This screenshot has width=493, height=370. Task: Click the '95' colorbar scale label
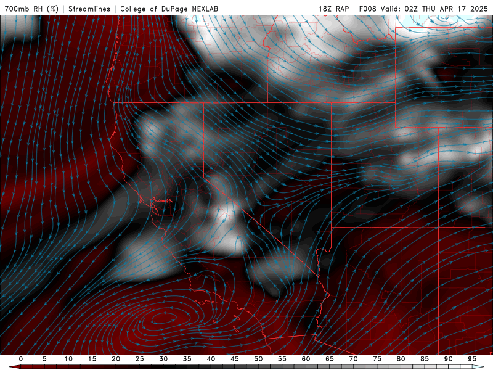[x=472, y=359]
